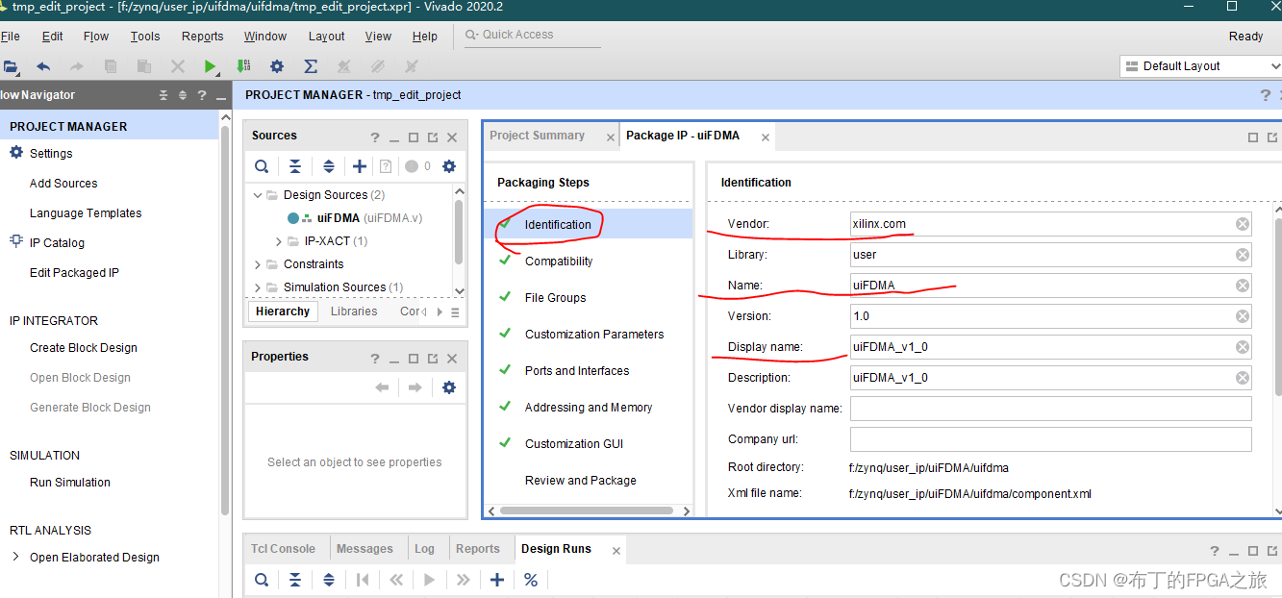The width and height of the screenshot is (1282, 598).
Task: Click the Open Project folder toolbar icon
Action: [11, 66]
